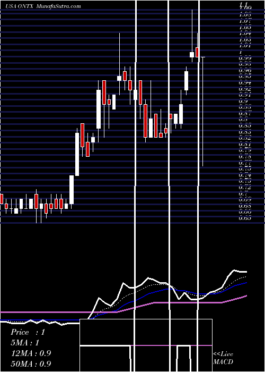The width and height of the screenshot is (265, 372).
Task: Select the '50MA : 0.9' readout
Action: click(x=31, y=363)
